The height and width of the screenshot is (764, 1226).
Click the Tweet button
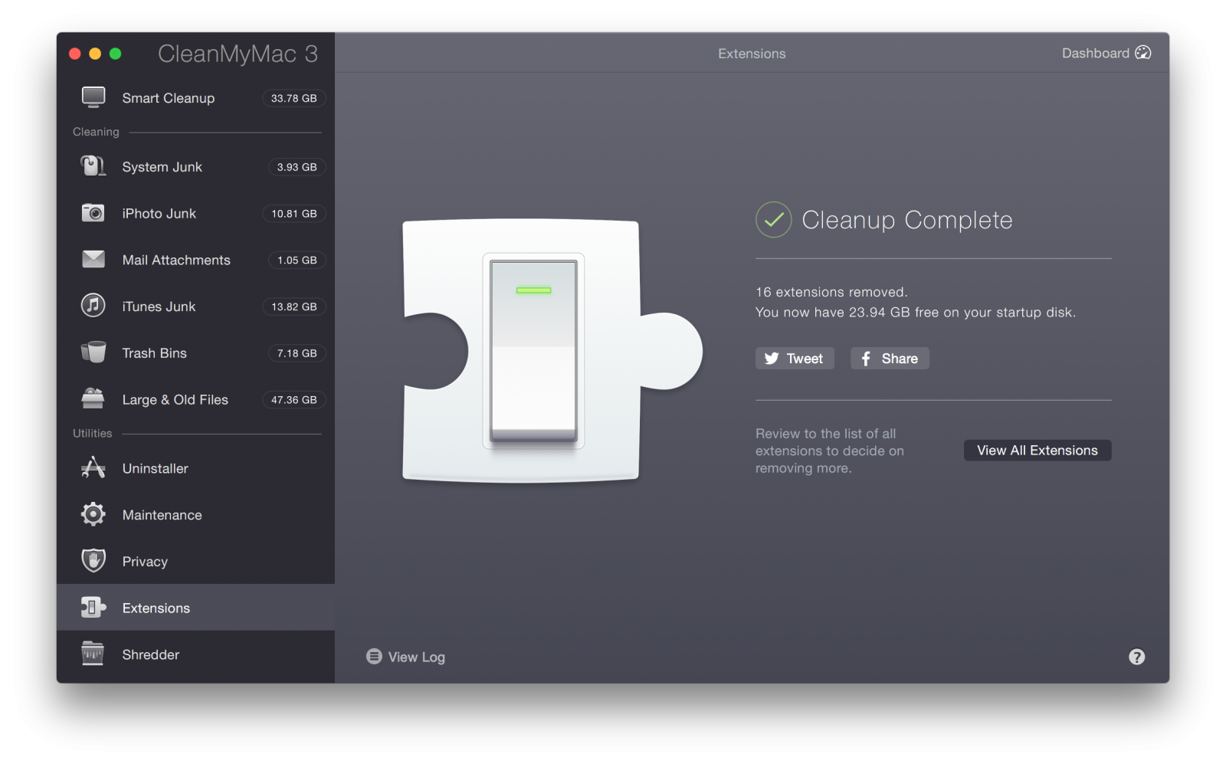tap(795, 359)
